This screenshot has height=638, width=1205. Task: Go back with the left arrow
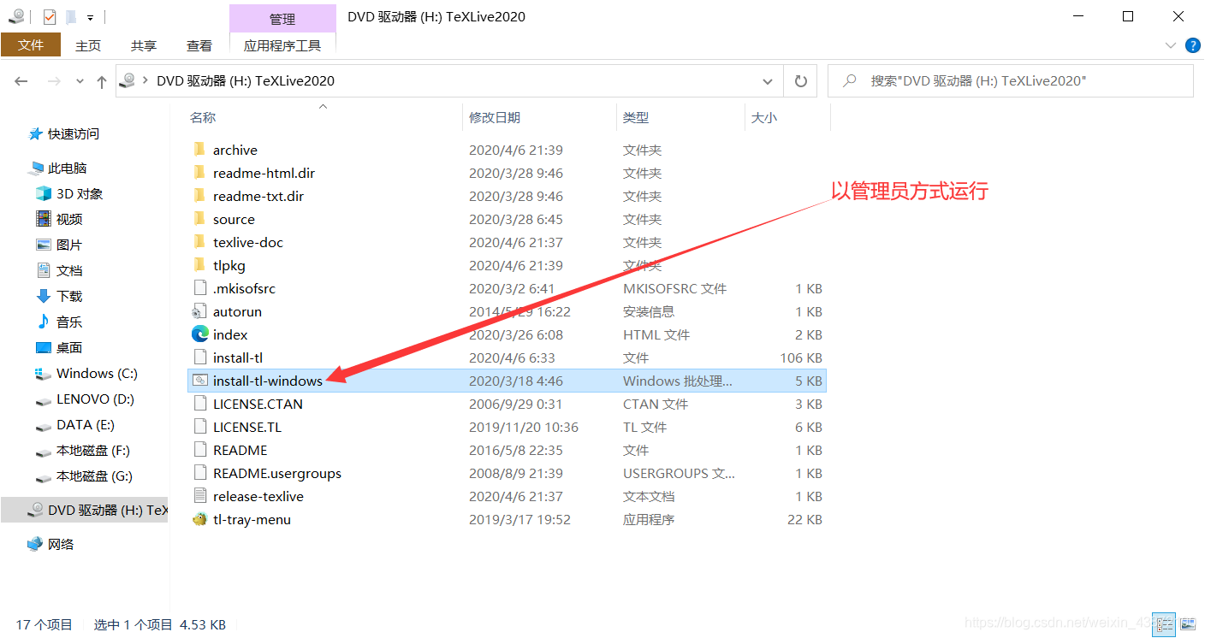(x=21, y=81)
